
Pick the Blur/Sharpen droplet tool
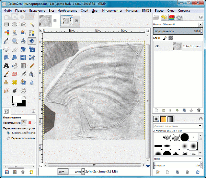coord(32,82)
